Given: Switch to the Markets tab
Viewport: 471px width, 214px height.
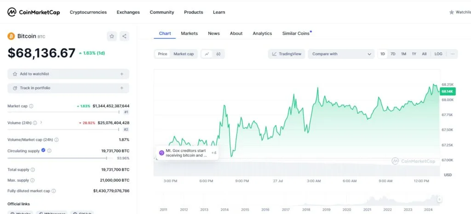Looking at the screenshot, I should (x=189, y=33).
